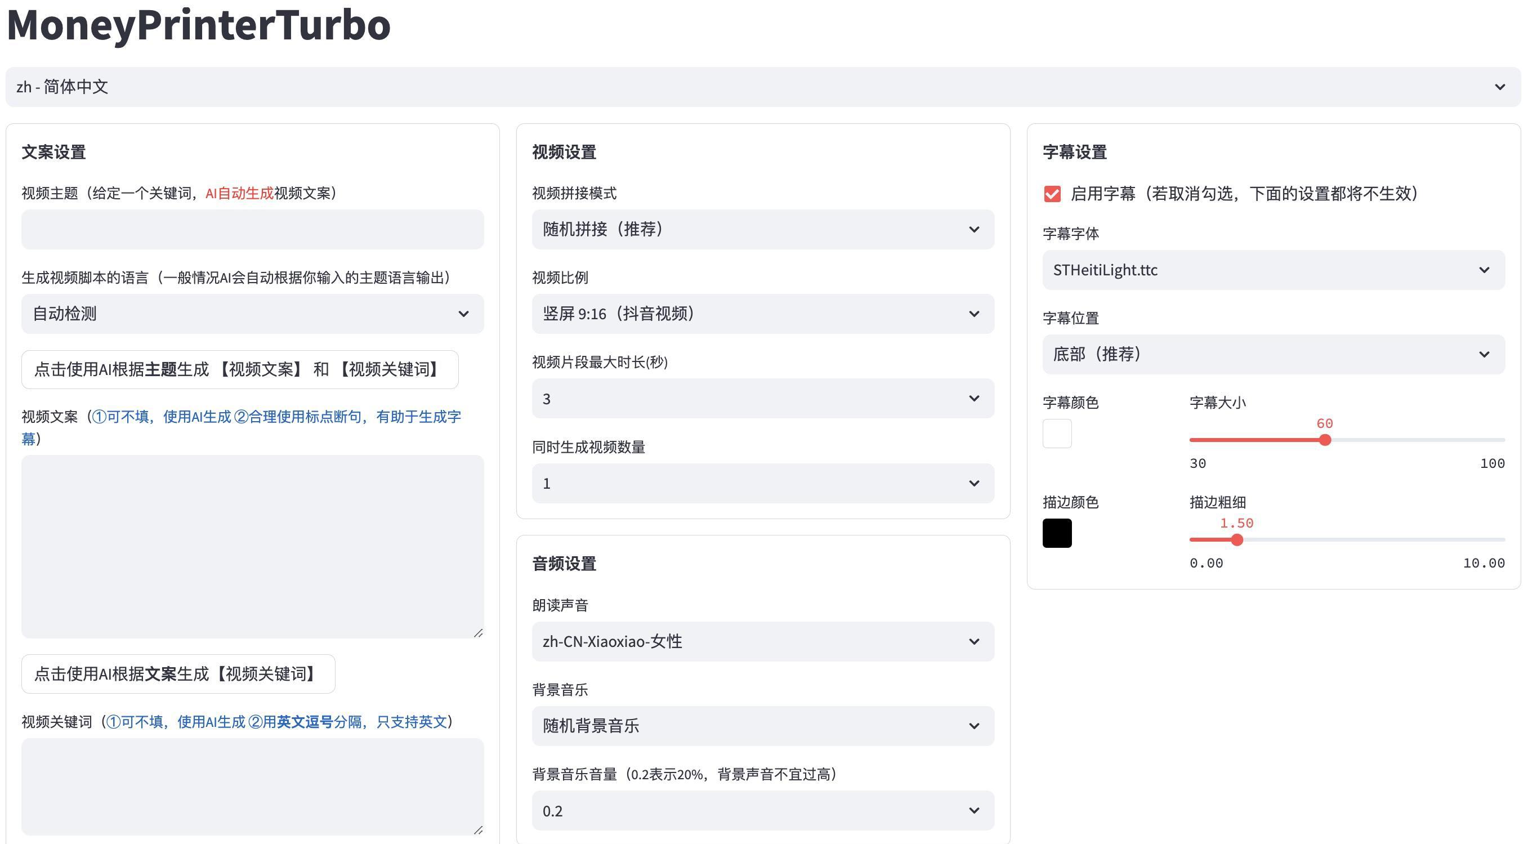Click the 视频文案 text area

click(x=252, y=547)
